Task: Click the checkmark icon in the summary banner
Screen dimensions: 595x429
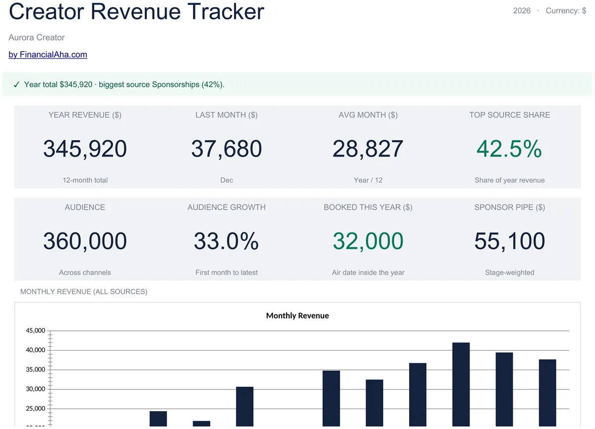Action: point(16,85)
